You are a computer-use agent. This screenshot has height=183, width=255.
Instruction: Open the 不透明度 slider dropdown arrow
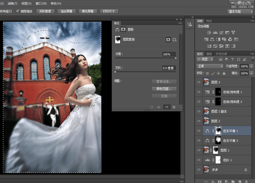(251, 66)
